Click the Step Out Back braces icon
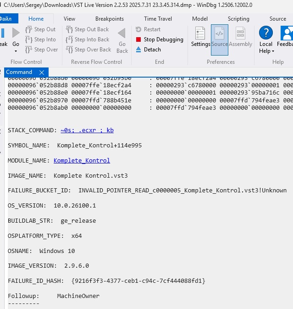The height and width of the screenshot is (309, 293). (x=69, y=29)
